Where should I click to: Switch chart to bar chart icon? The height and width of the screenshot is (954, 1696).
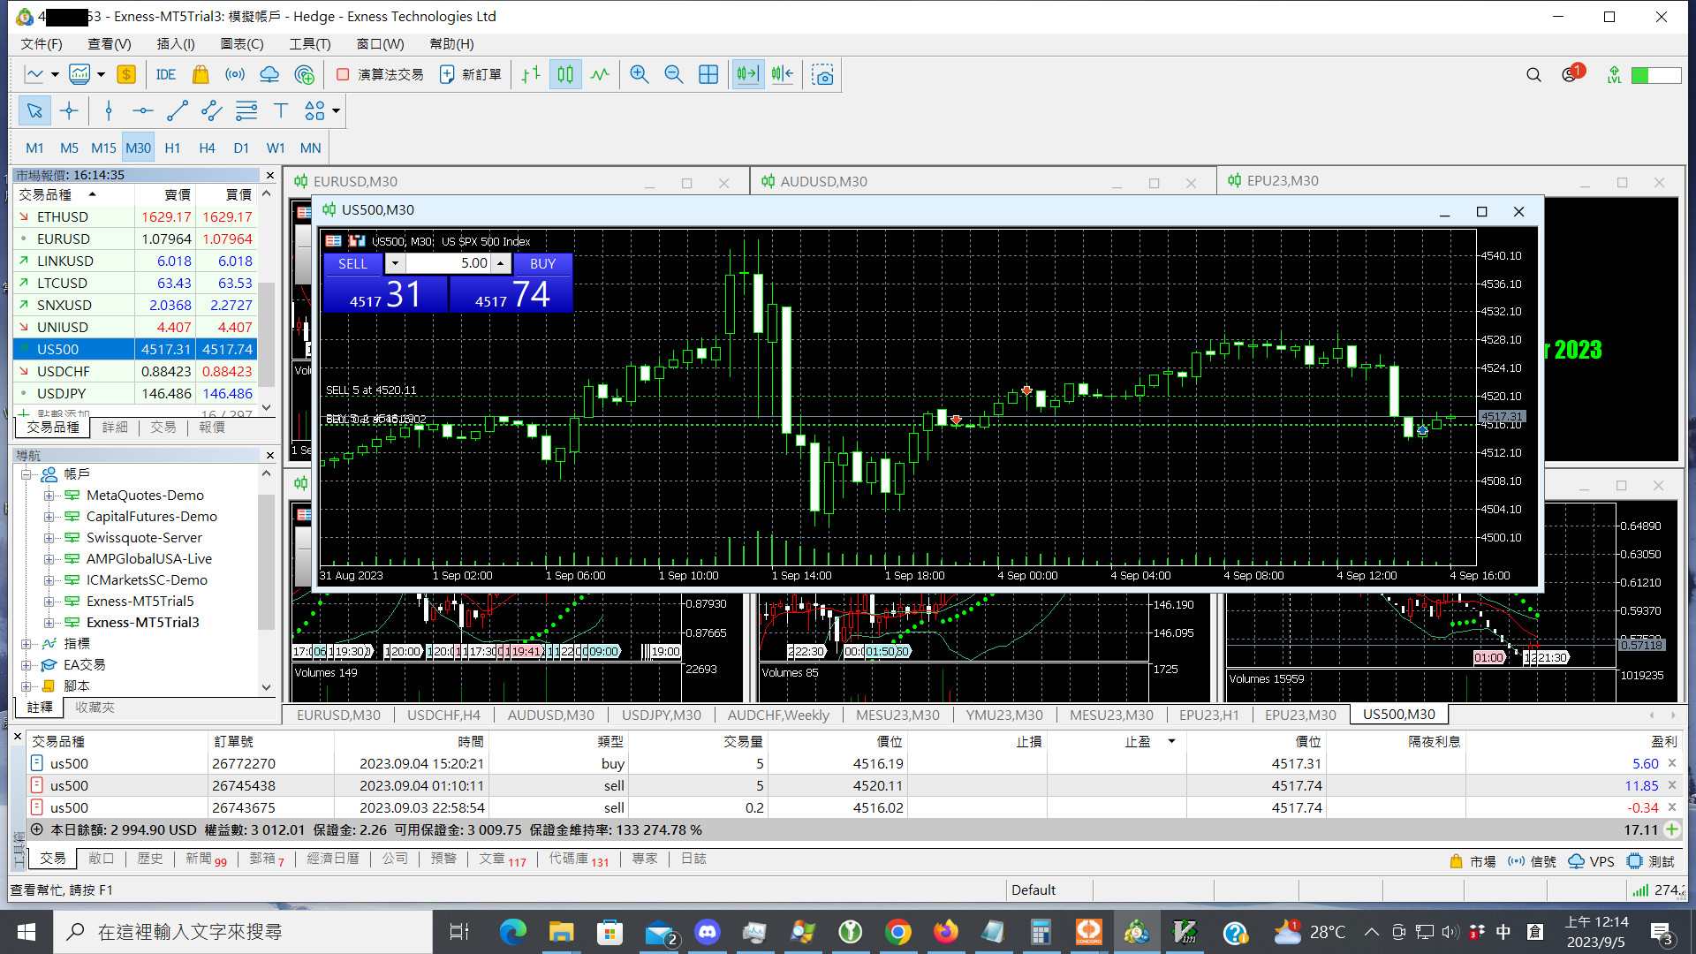pyautogui.click(x=531, y=75)
